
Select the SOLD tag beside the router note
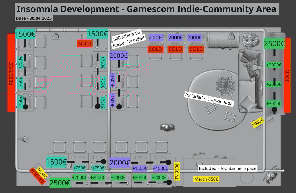84,43
